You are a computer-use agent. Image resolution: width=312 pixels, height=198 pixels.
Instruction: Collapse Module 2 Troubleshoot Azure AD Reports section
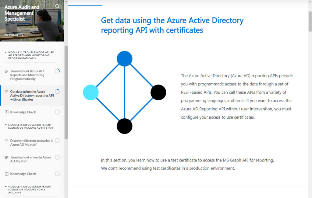tap(6, 52)
